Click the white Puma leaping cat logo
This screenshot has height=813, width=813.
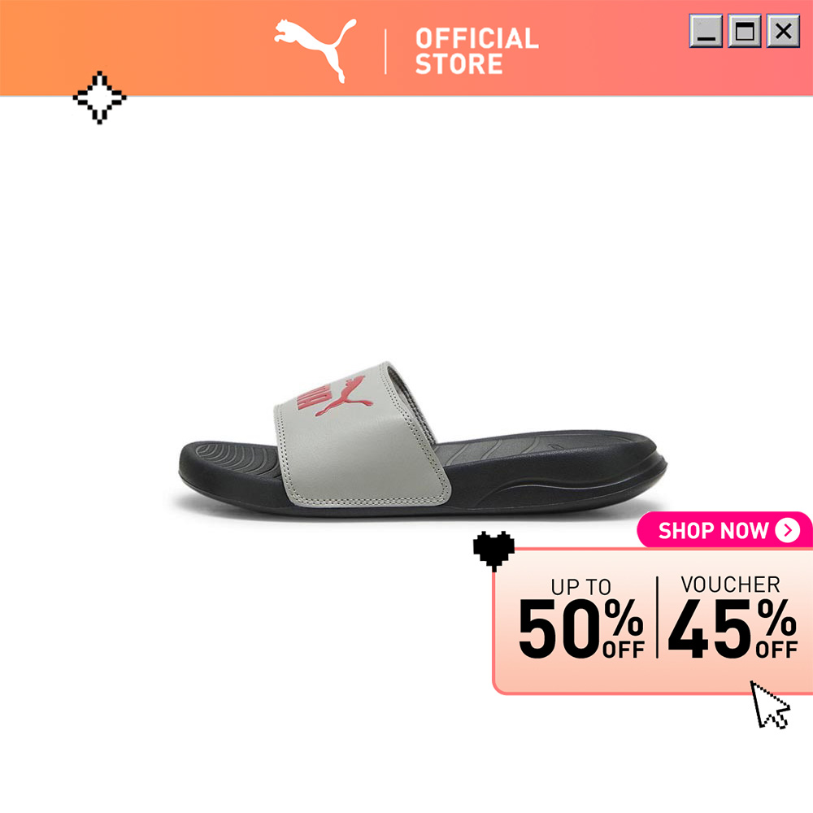coord(315,50)
